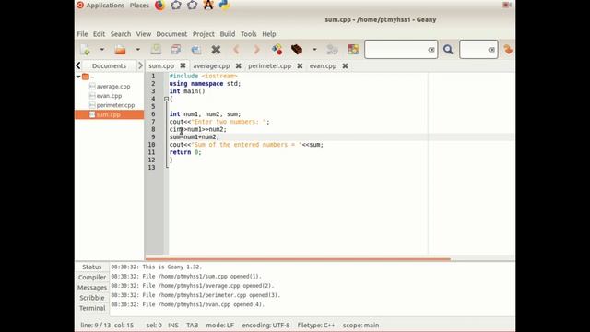Select evan.cpp in the Documents tree
The width and height of the screenshot is (590, 332).
tap(109, 96)
